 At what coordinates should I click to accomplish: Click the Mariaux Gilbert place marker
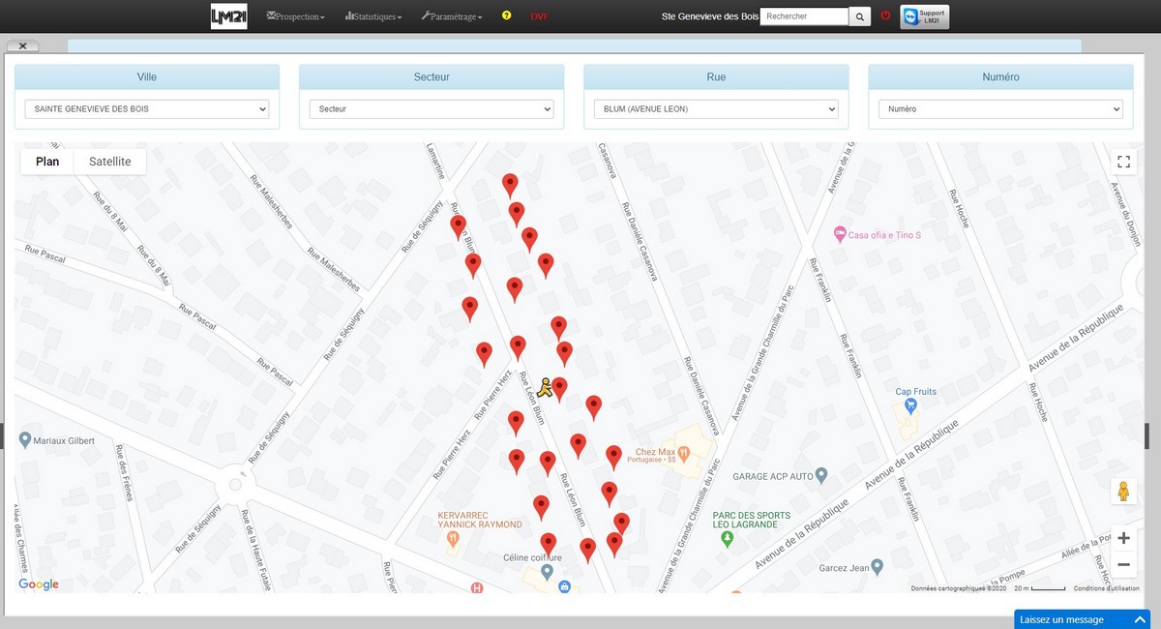[x=24, y=440]
